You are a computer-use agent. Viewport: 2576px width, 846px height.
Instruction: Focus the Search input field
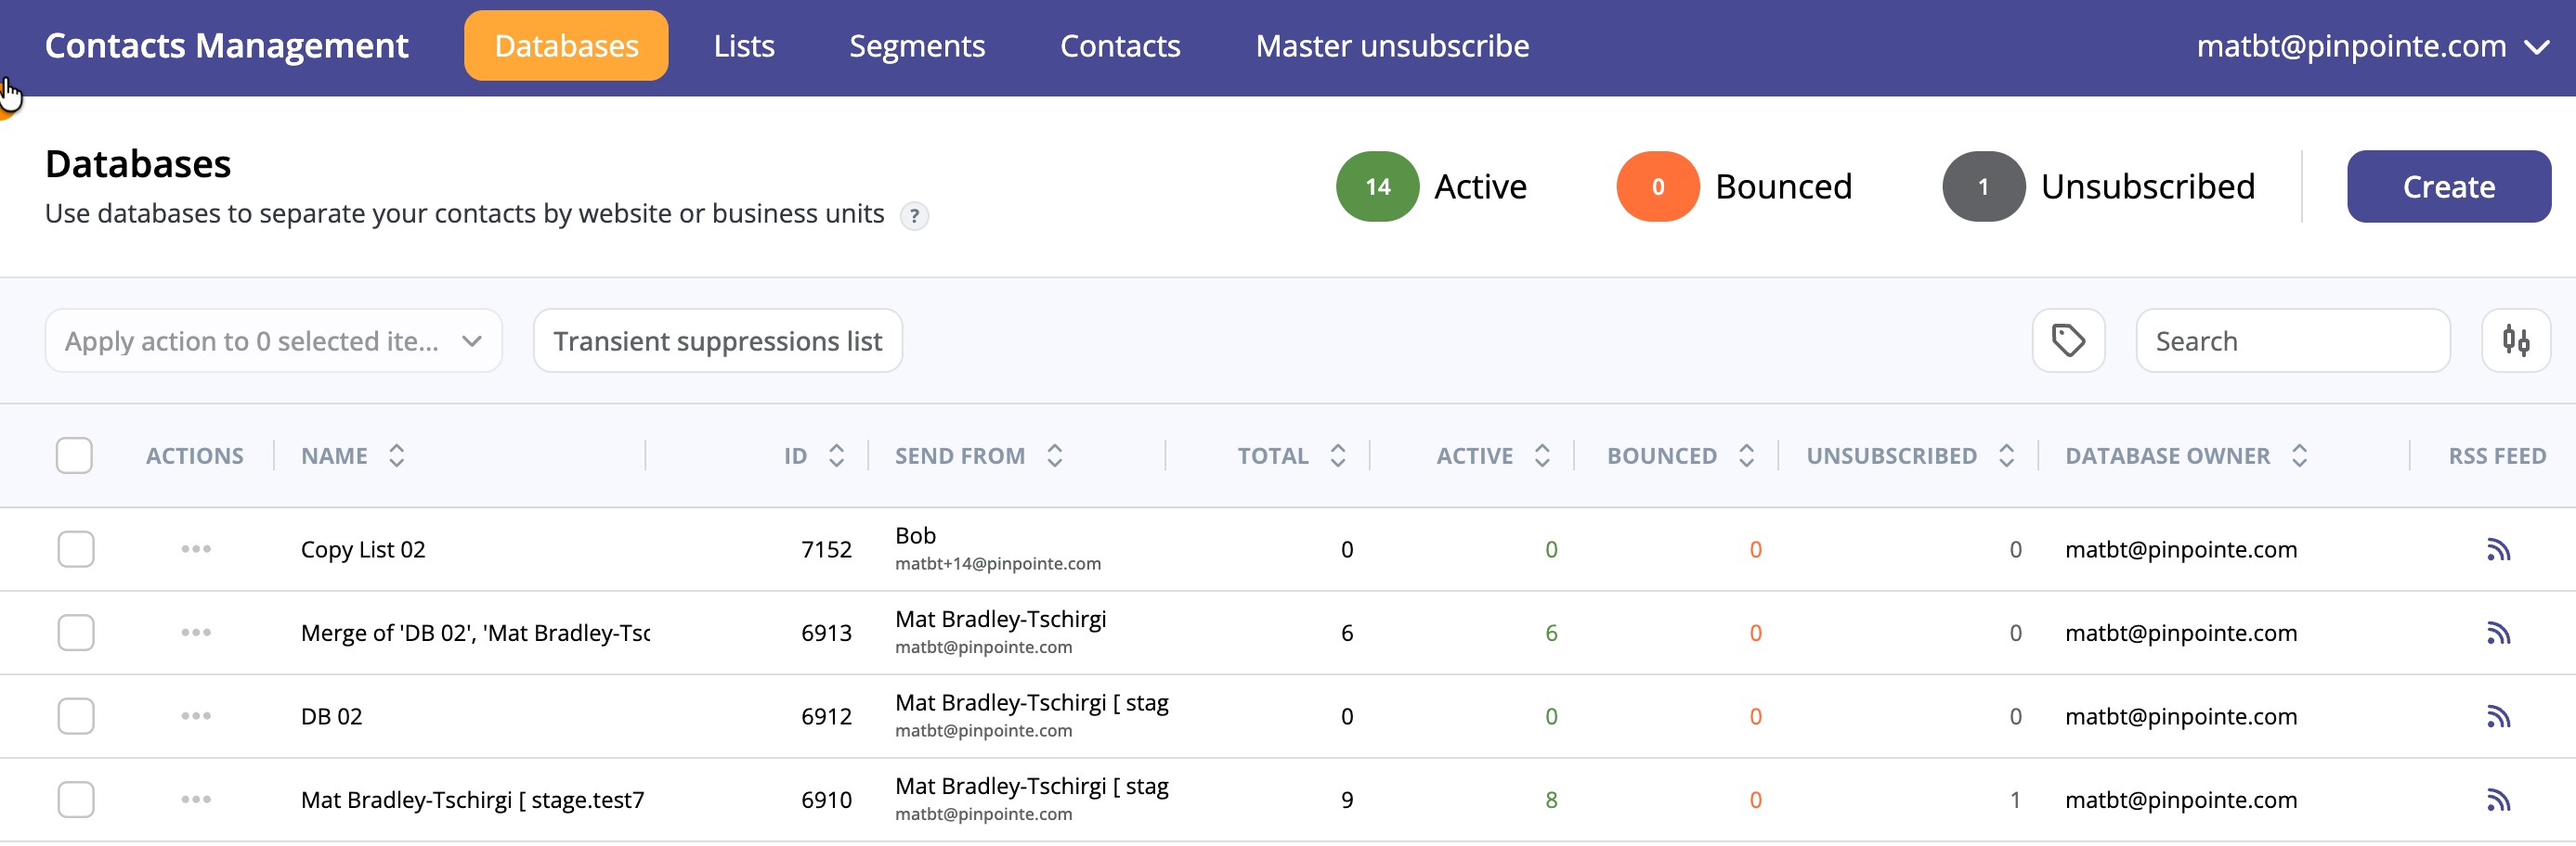click(2293, 340)
